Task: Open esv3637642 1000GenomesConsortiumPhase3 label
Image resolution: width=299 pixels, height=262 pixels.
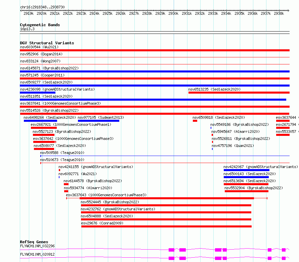Action: pyautogui.click(x=74, y=139)
